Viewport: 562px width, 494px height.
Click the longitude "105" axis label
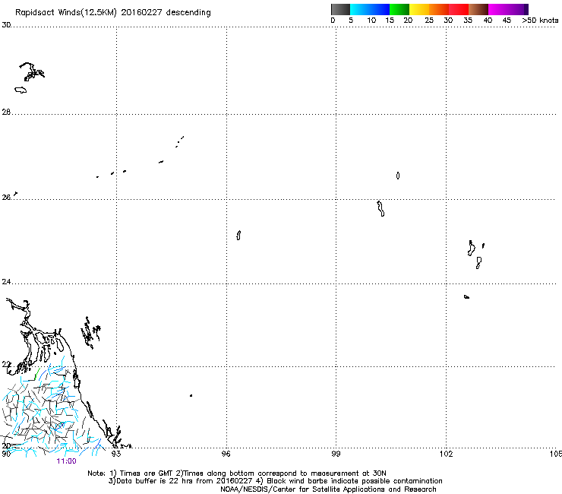click(x=556, y=454)
